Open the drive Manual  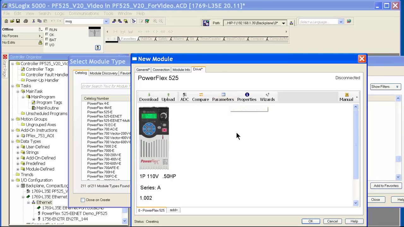click(346, 97)
